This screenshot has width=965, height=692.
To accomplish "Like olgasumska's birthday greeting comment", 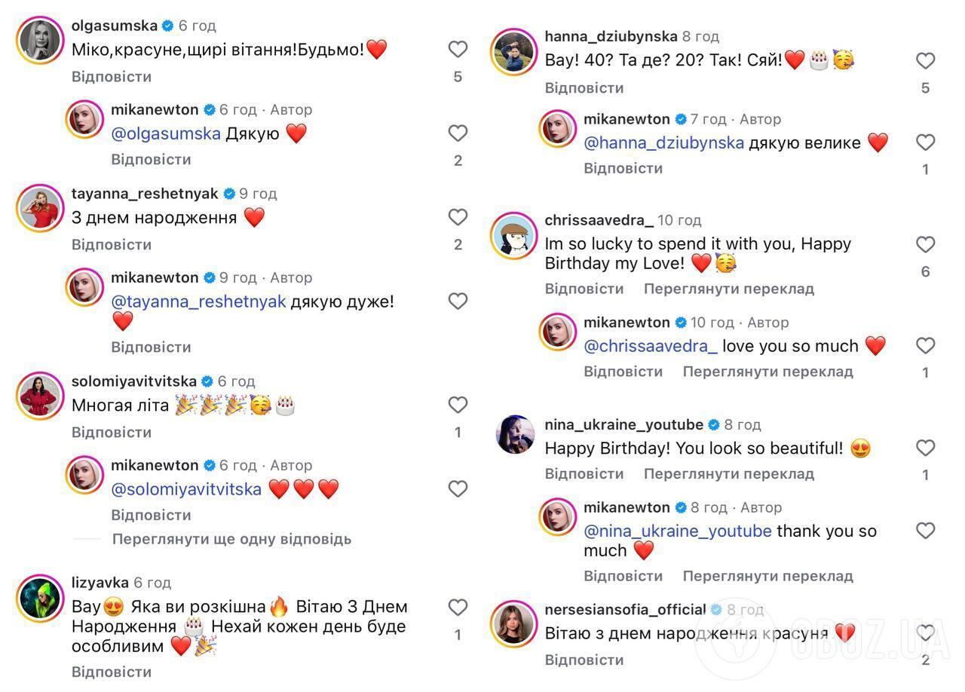I will tap(458, 50).
